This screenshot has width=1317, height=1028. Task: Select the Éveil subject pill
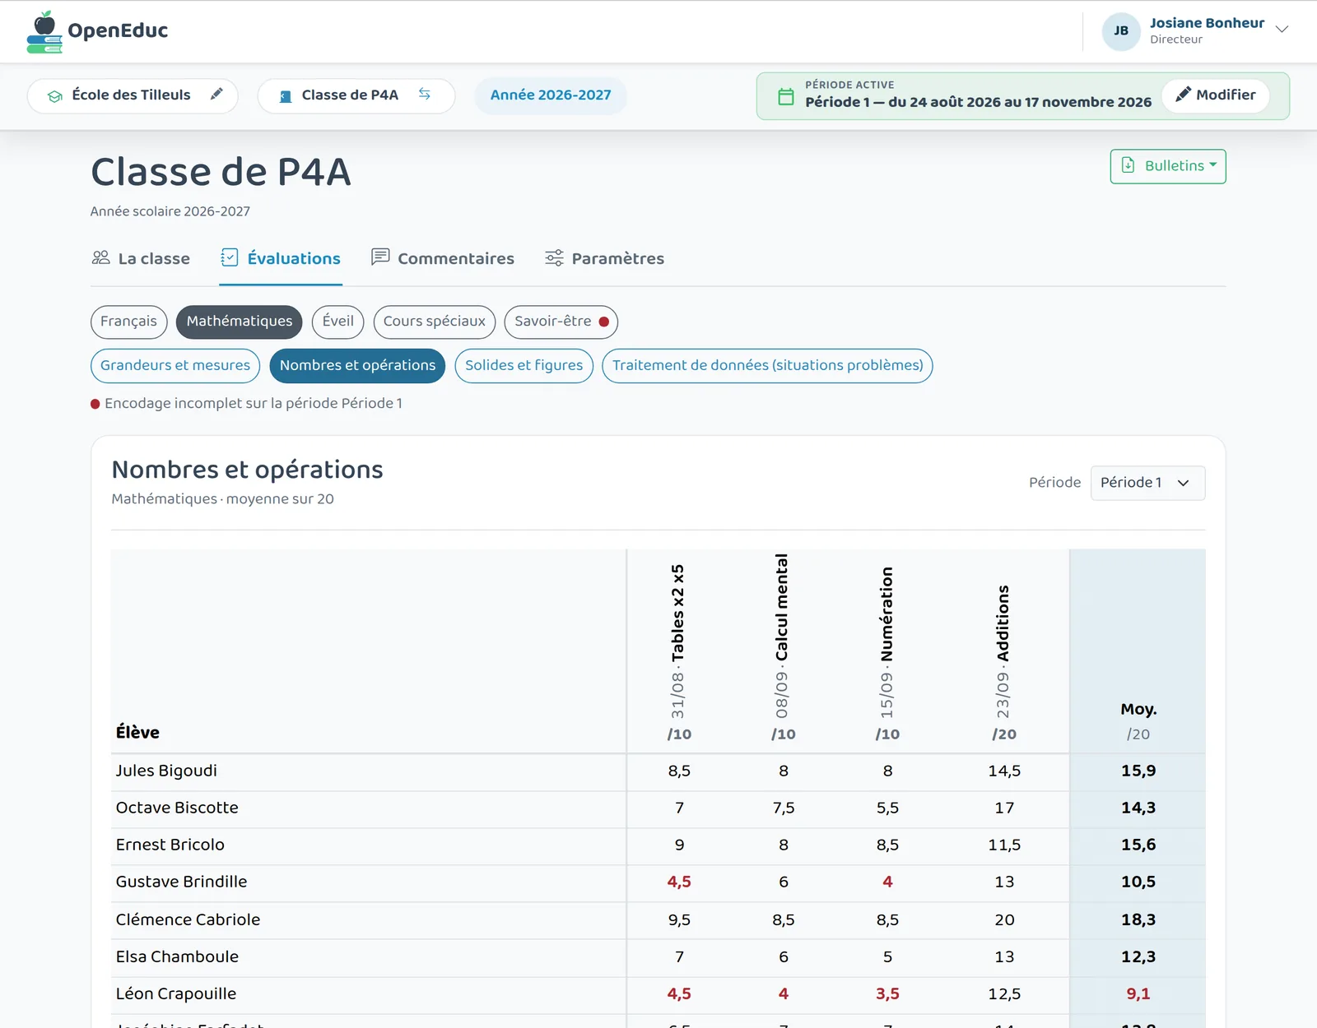pyautogui.click(x=338, y=322)
